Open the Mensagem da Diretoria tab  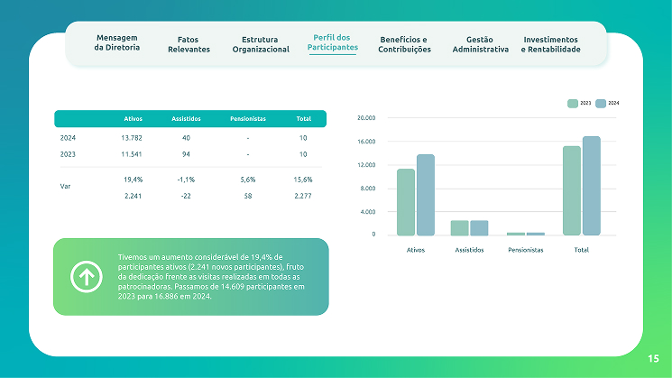[117, 42]
